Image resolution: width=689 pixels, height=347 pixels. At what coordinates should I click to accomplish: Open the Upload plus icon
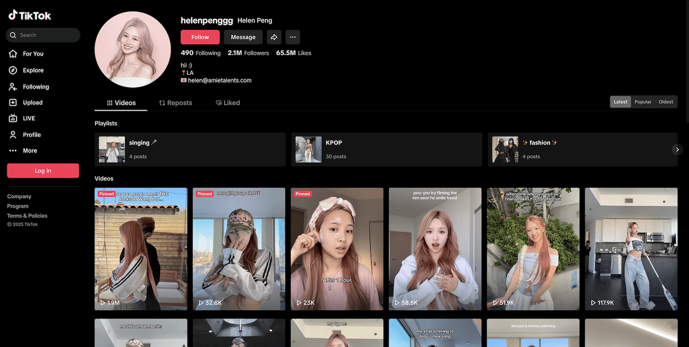[x=13, y=103]
